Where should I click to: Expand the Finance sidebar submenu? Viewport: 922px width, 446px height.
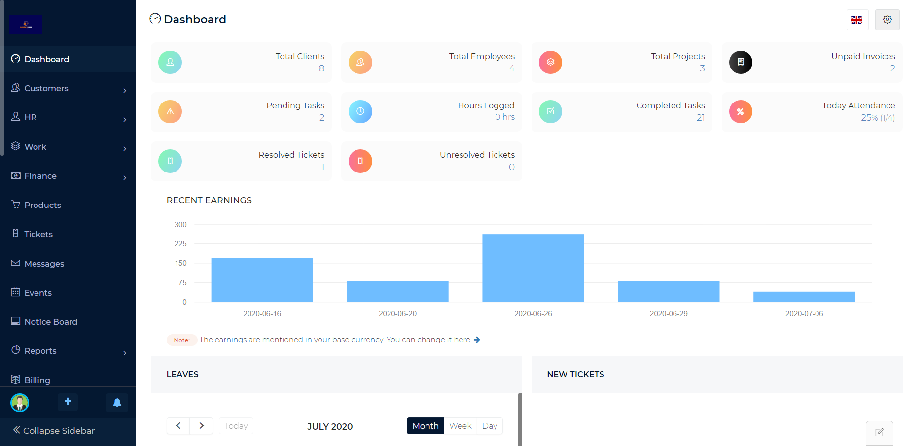coord(68,176)
